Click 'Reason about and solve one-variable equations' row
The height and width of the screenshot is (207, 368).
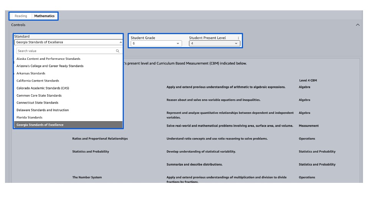tap(214, 100)
